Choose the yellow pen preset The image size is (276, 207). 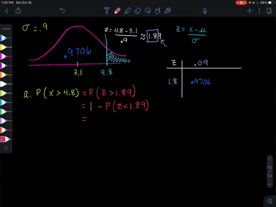click(x=6, y=47)
